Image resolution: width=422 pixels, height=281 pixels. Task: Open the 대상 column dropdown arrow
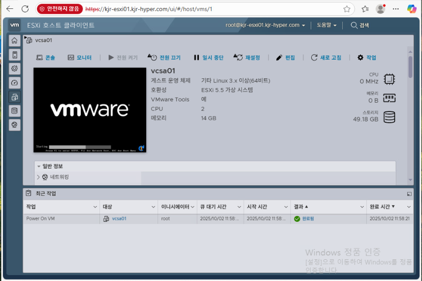(153, 207)
